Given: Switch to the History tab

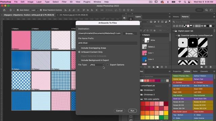Looking at the screenshot, I should [176, 17].
